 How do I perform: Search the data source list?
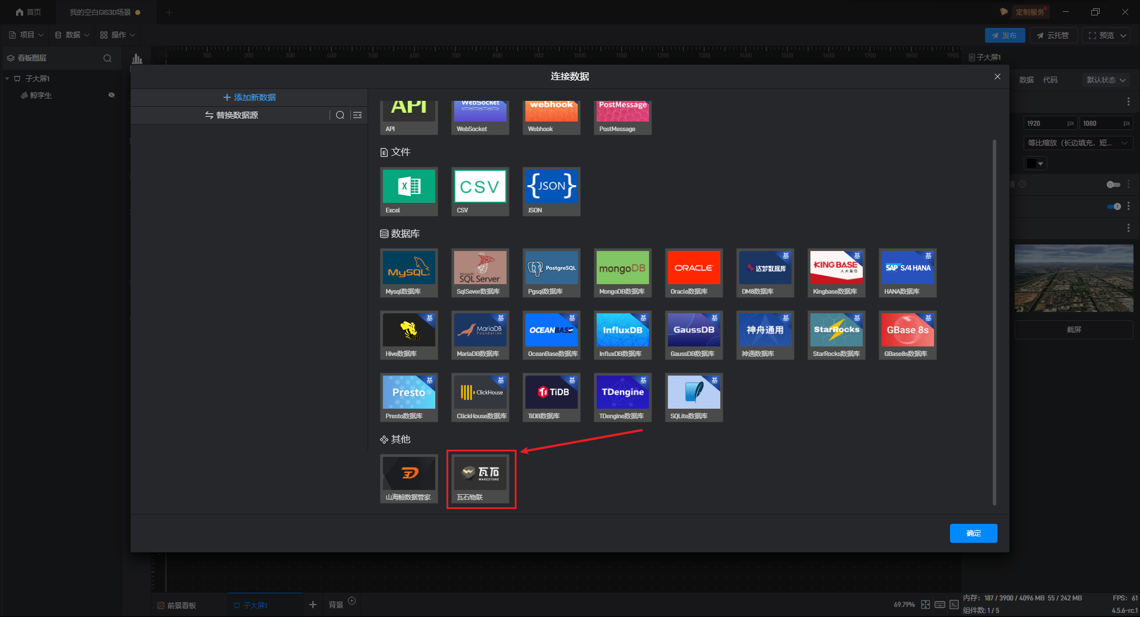coord(340,115)
